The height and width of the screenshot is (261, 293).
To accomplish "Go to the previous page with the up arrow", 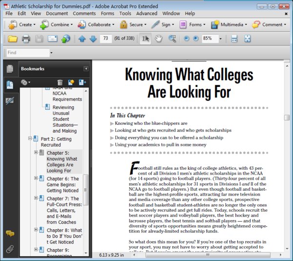I will click(x=82, y=39).
